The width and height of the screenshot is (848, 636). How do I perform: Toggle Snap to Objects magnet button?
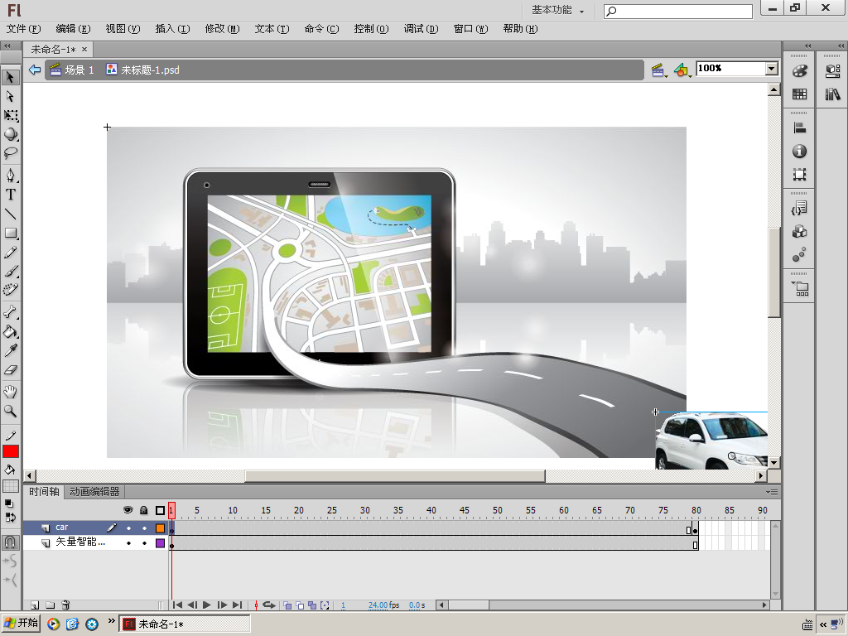11,542
